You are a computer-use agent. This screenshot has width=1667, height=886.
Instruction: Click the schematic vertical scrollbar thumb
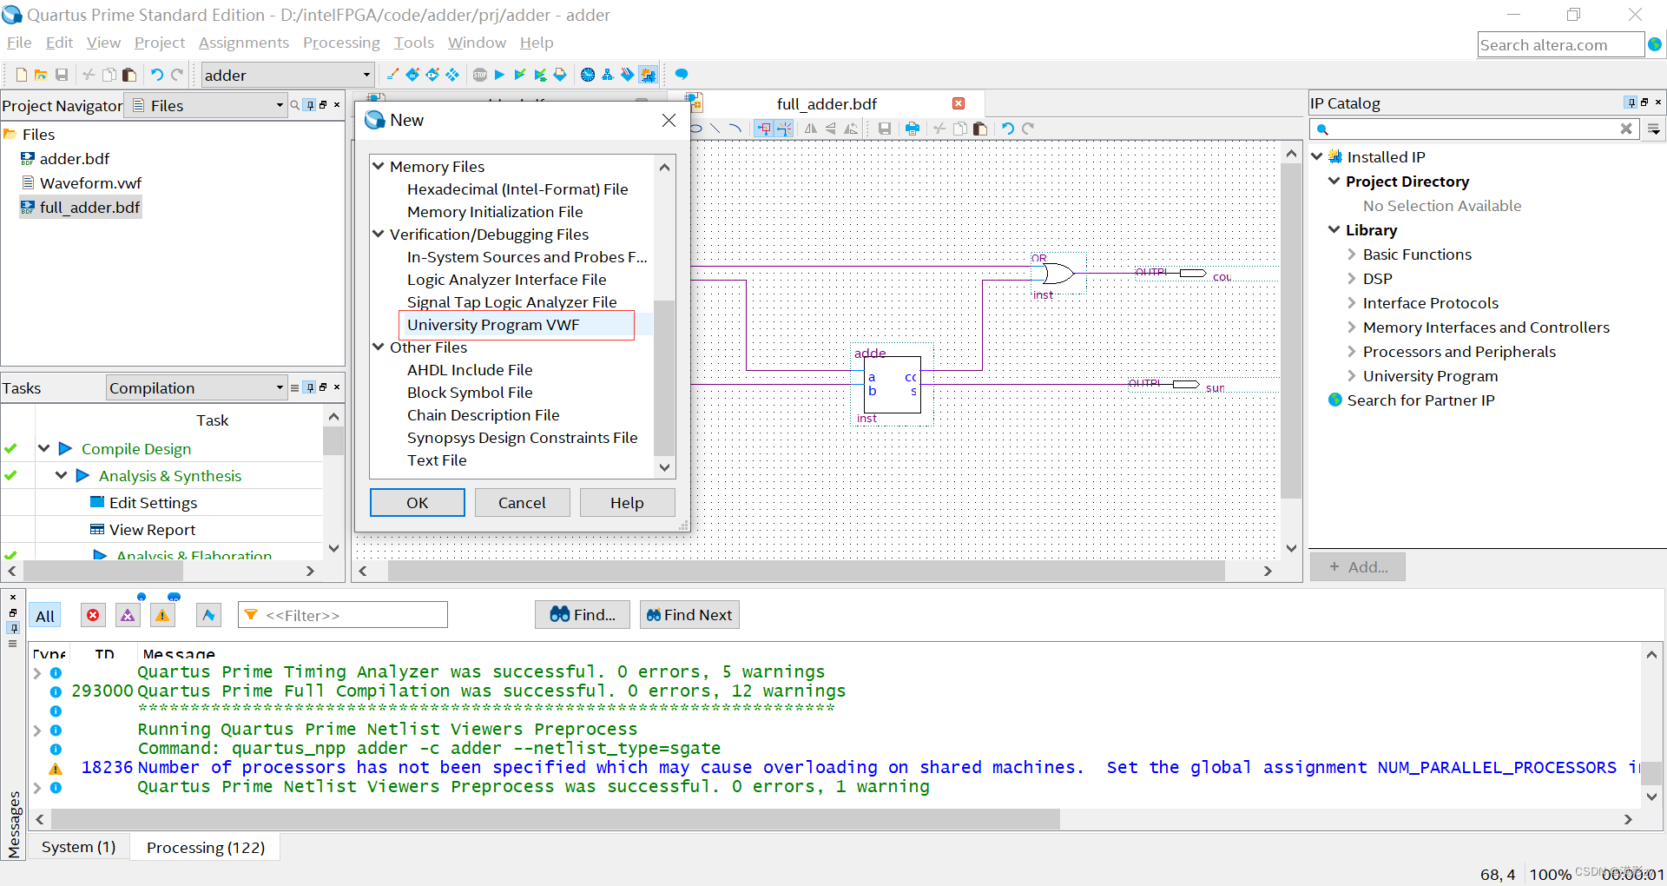(x=1291, y=330)
